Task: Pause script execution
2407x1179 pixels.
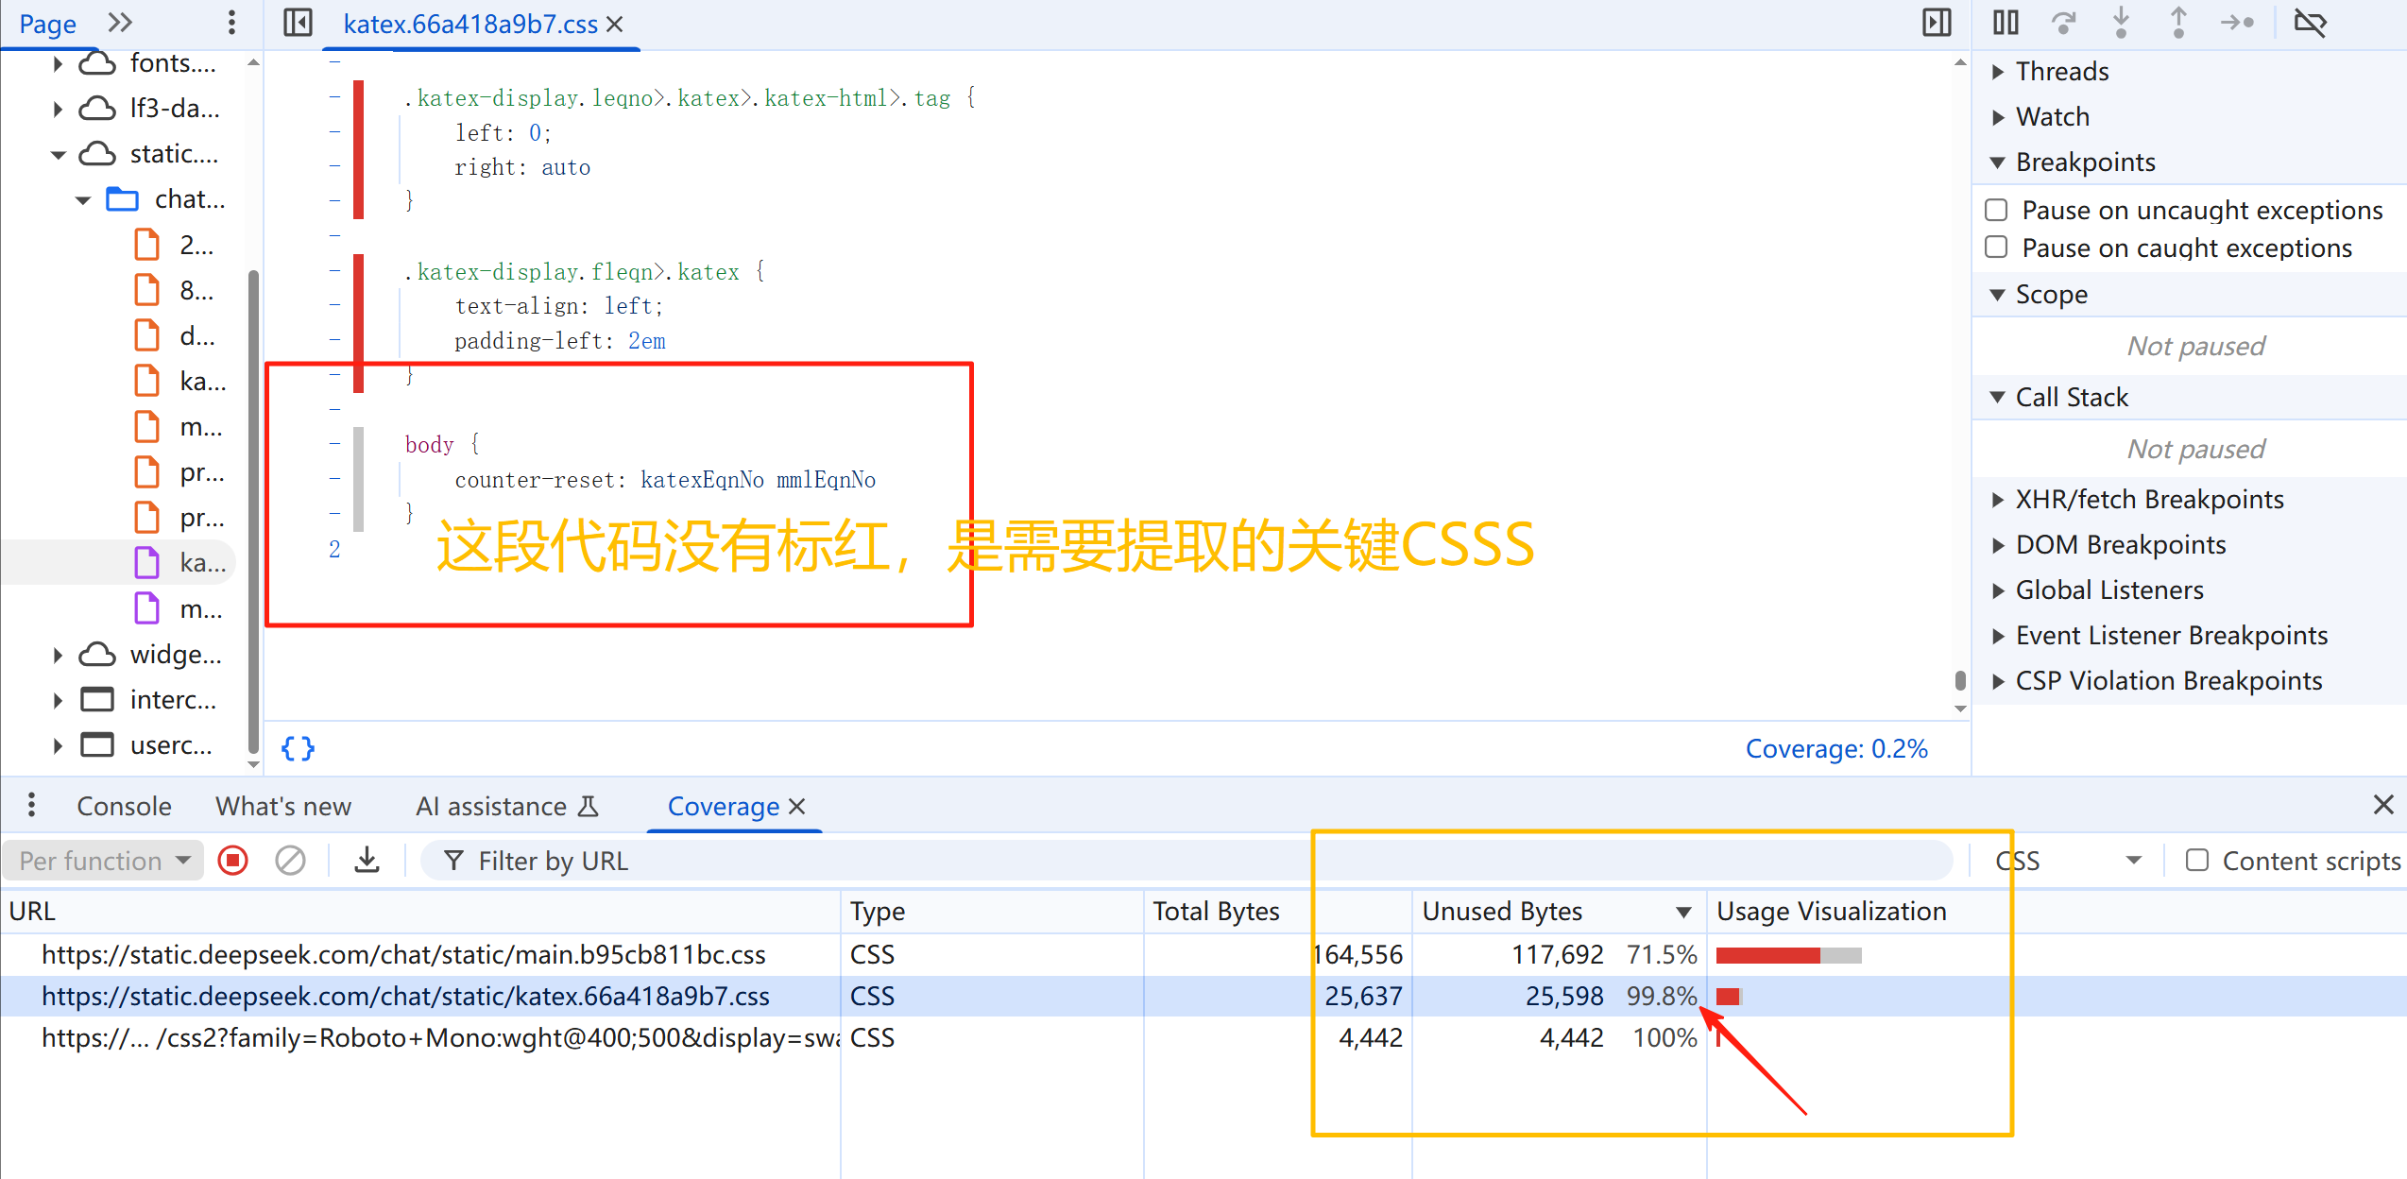Action: 2006,23
